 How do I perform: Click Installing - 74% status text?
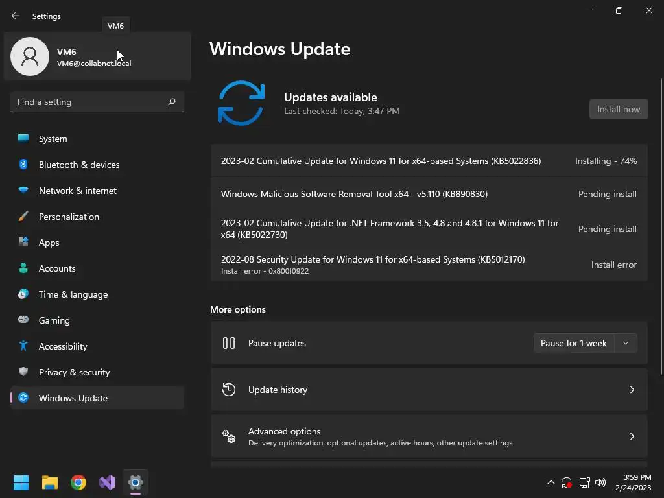click(x=606, y=161)
